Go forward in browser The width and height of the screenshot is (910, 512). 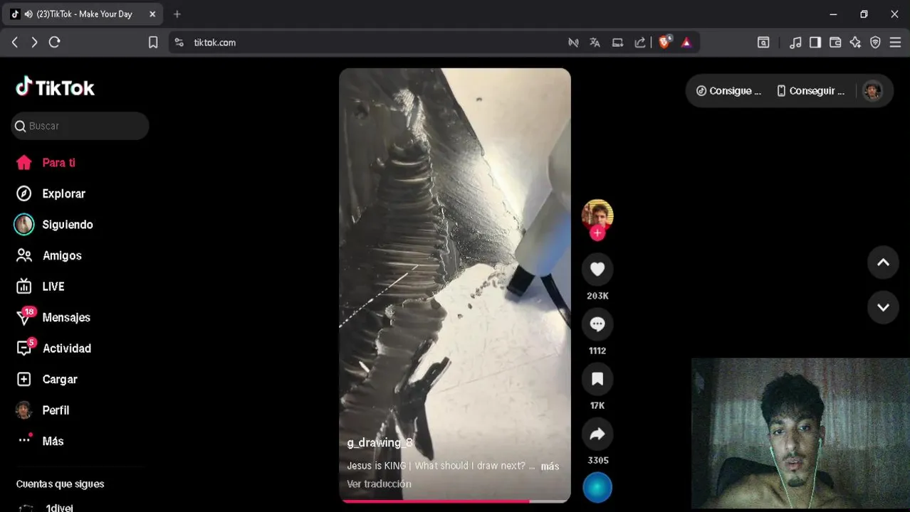click(34, 43)
